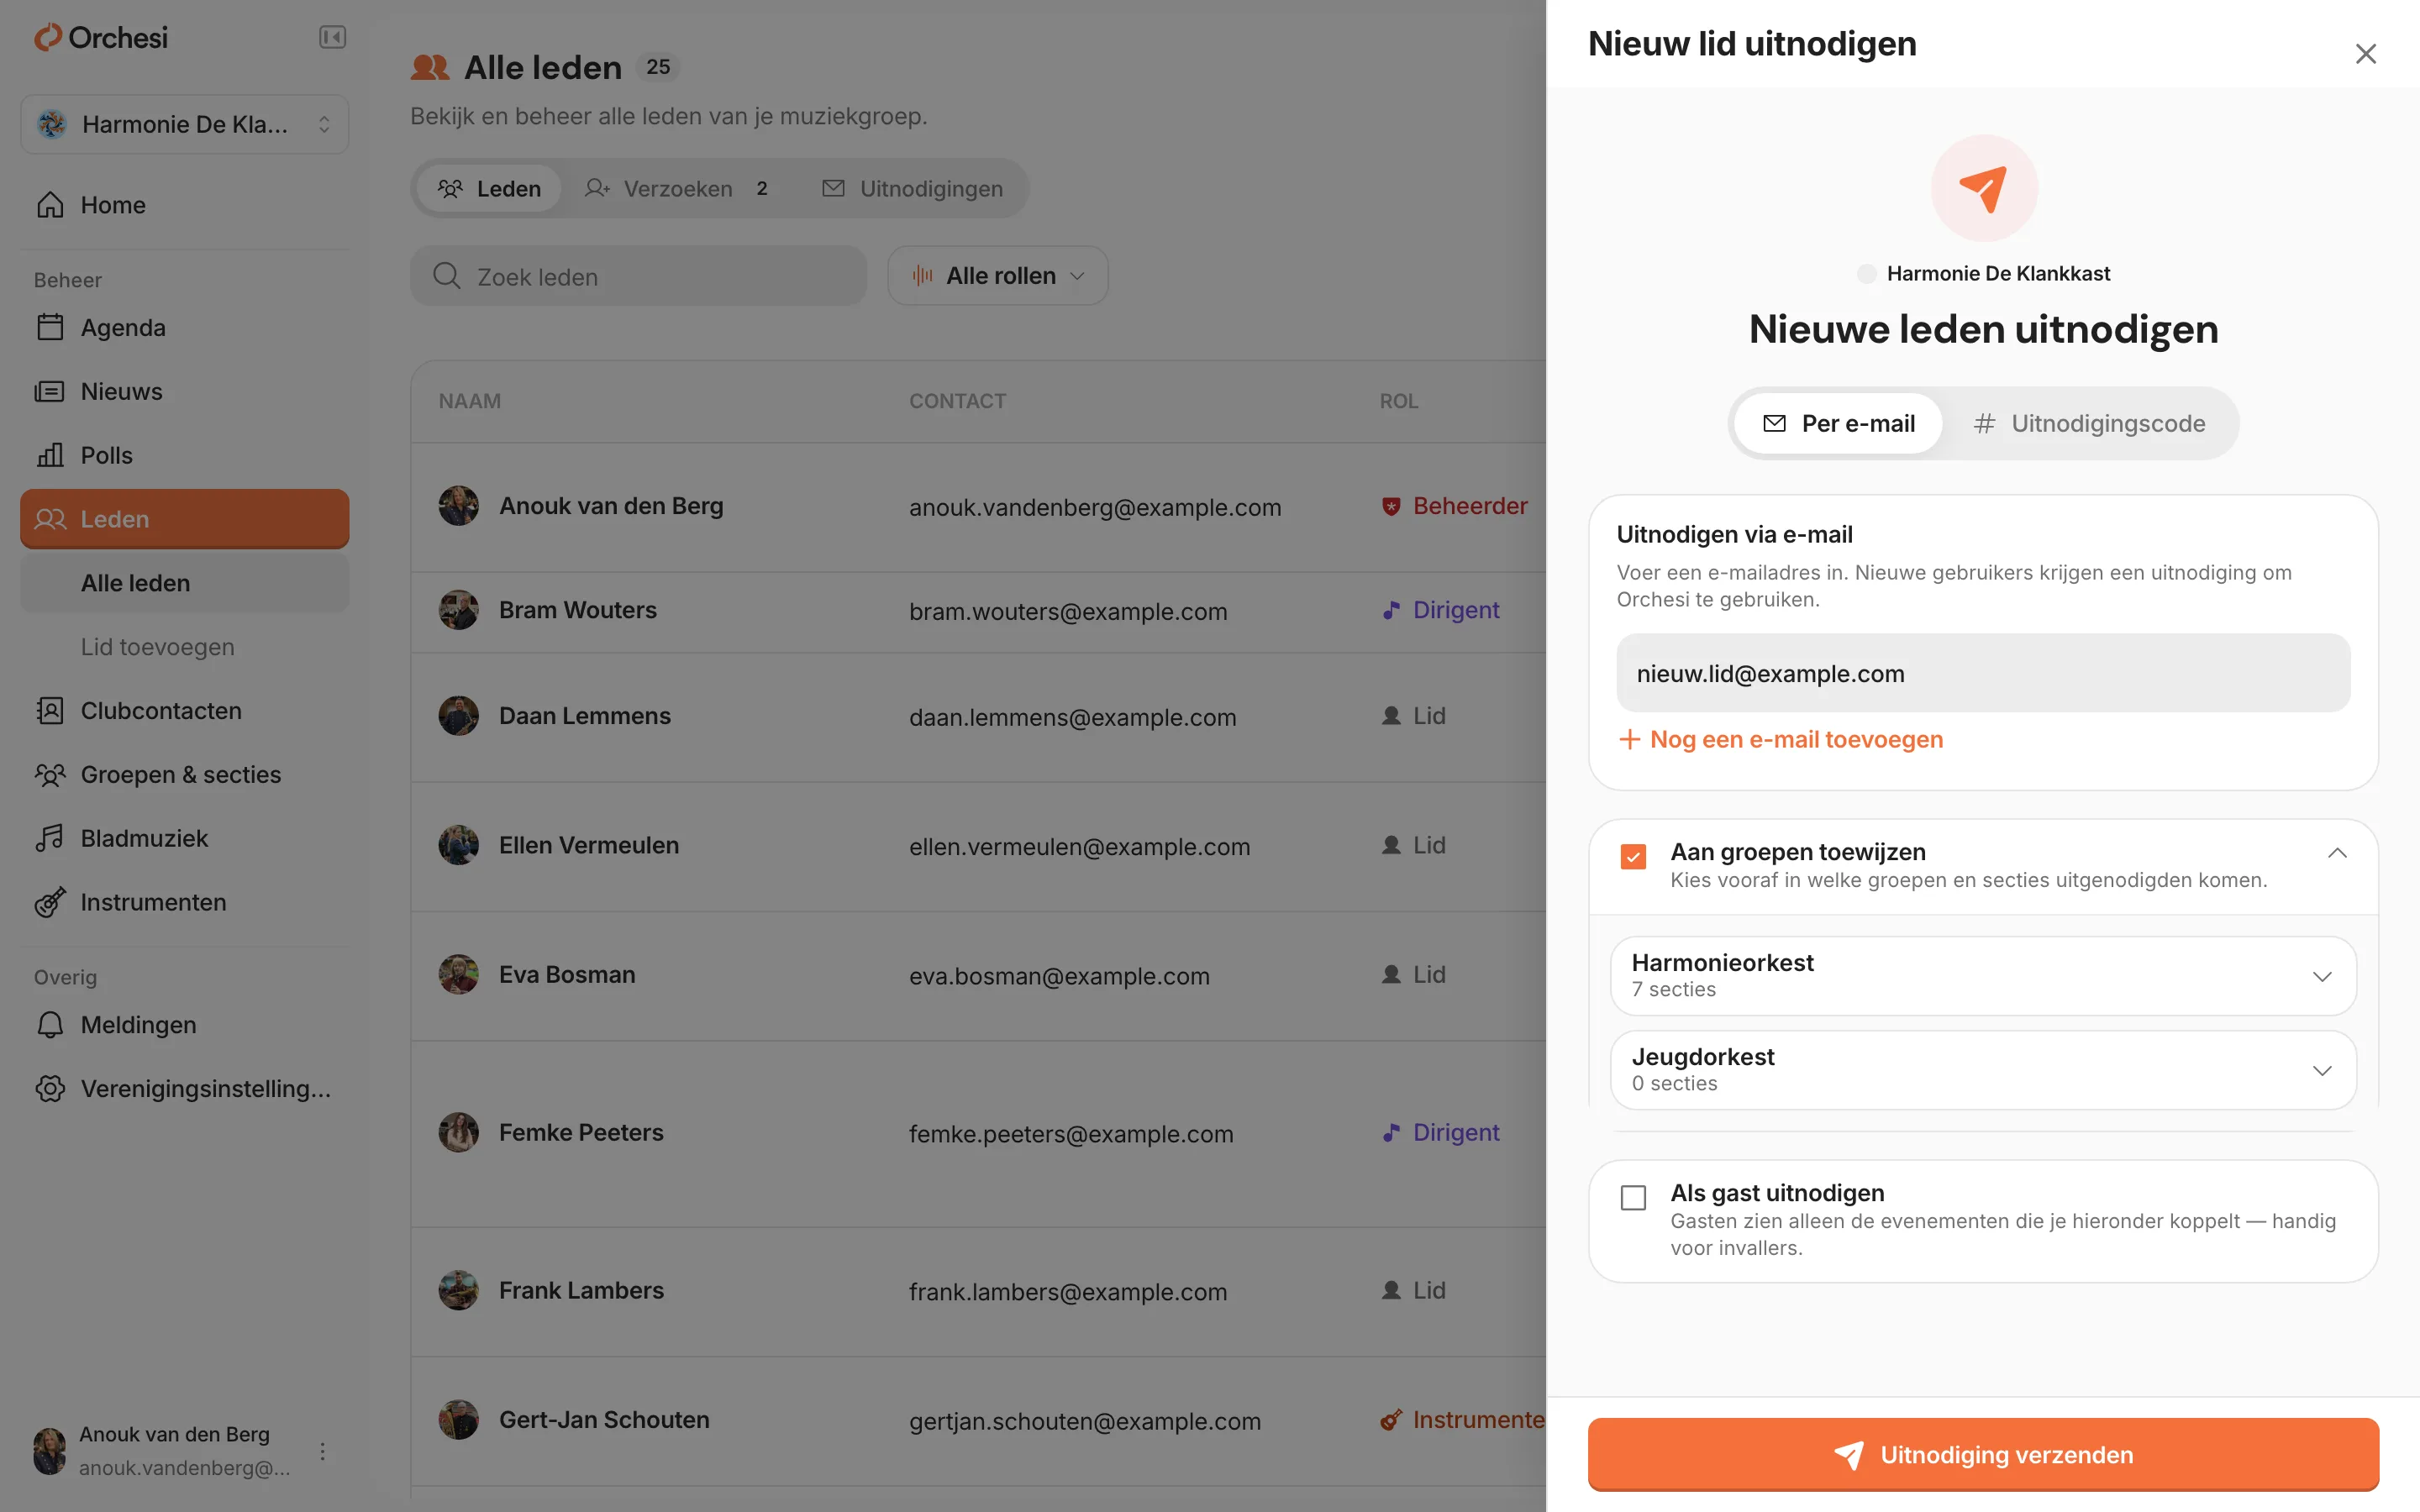Select Alle leden in the sidebar
The height and width of the screenshot is (1512, 2420).
185,583
